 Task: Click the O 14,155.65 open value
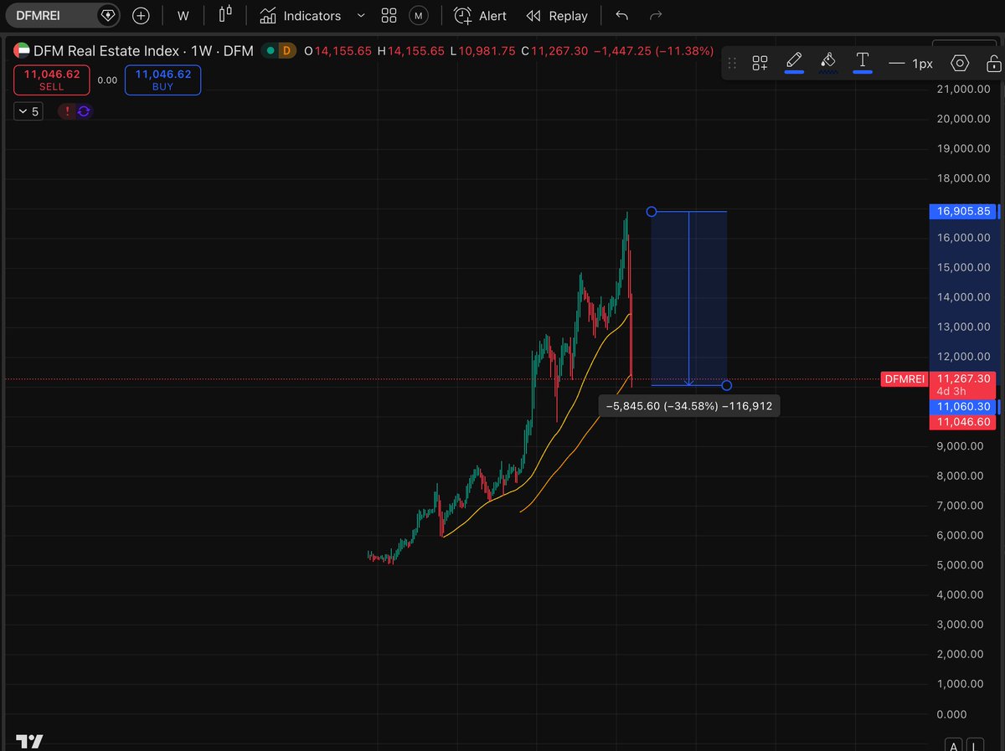tap(338, 51)
